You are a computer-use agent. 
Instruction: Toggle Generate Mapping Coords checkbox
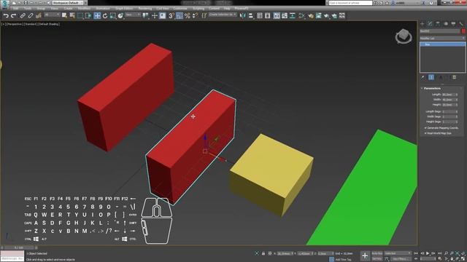[x=425, y=128]
